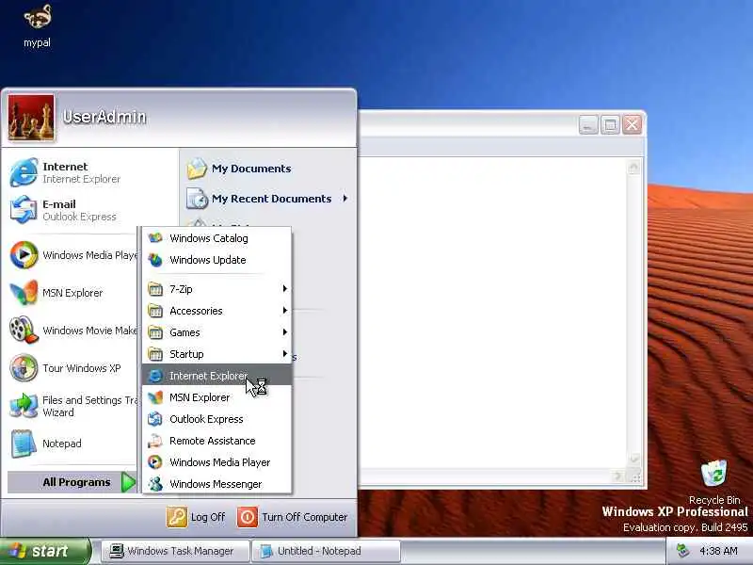Screen dimensions: 753x565
Task: Click the Windows Update globe icon
Action: point(155,260)
